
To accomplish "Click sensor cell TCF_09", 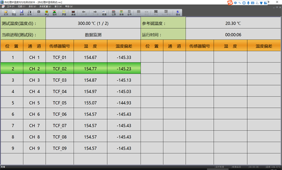I will click(x=60, y=148).
